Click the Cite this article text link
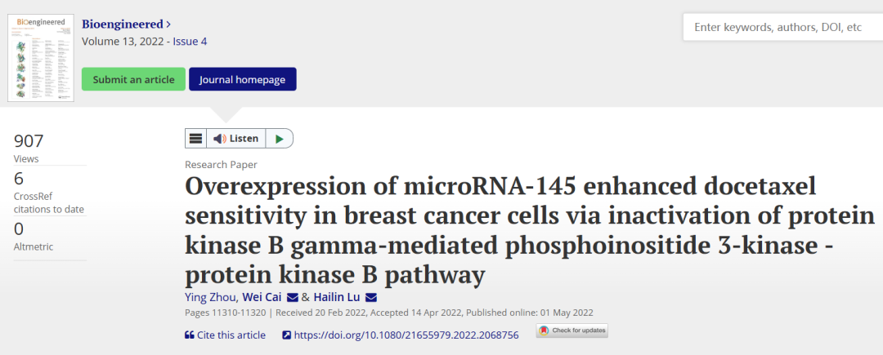Screen dimensions: 883x355 click(x=231, y=335)
